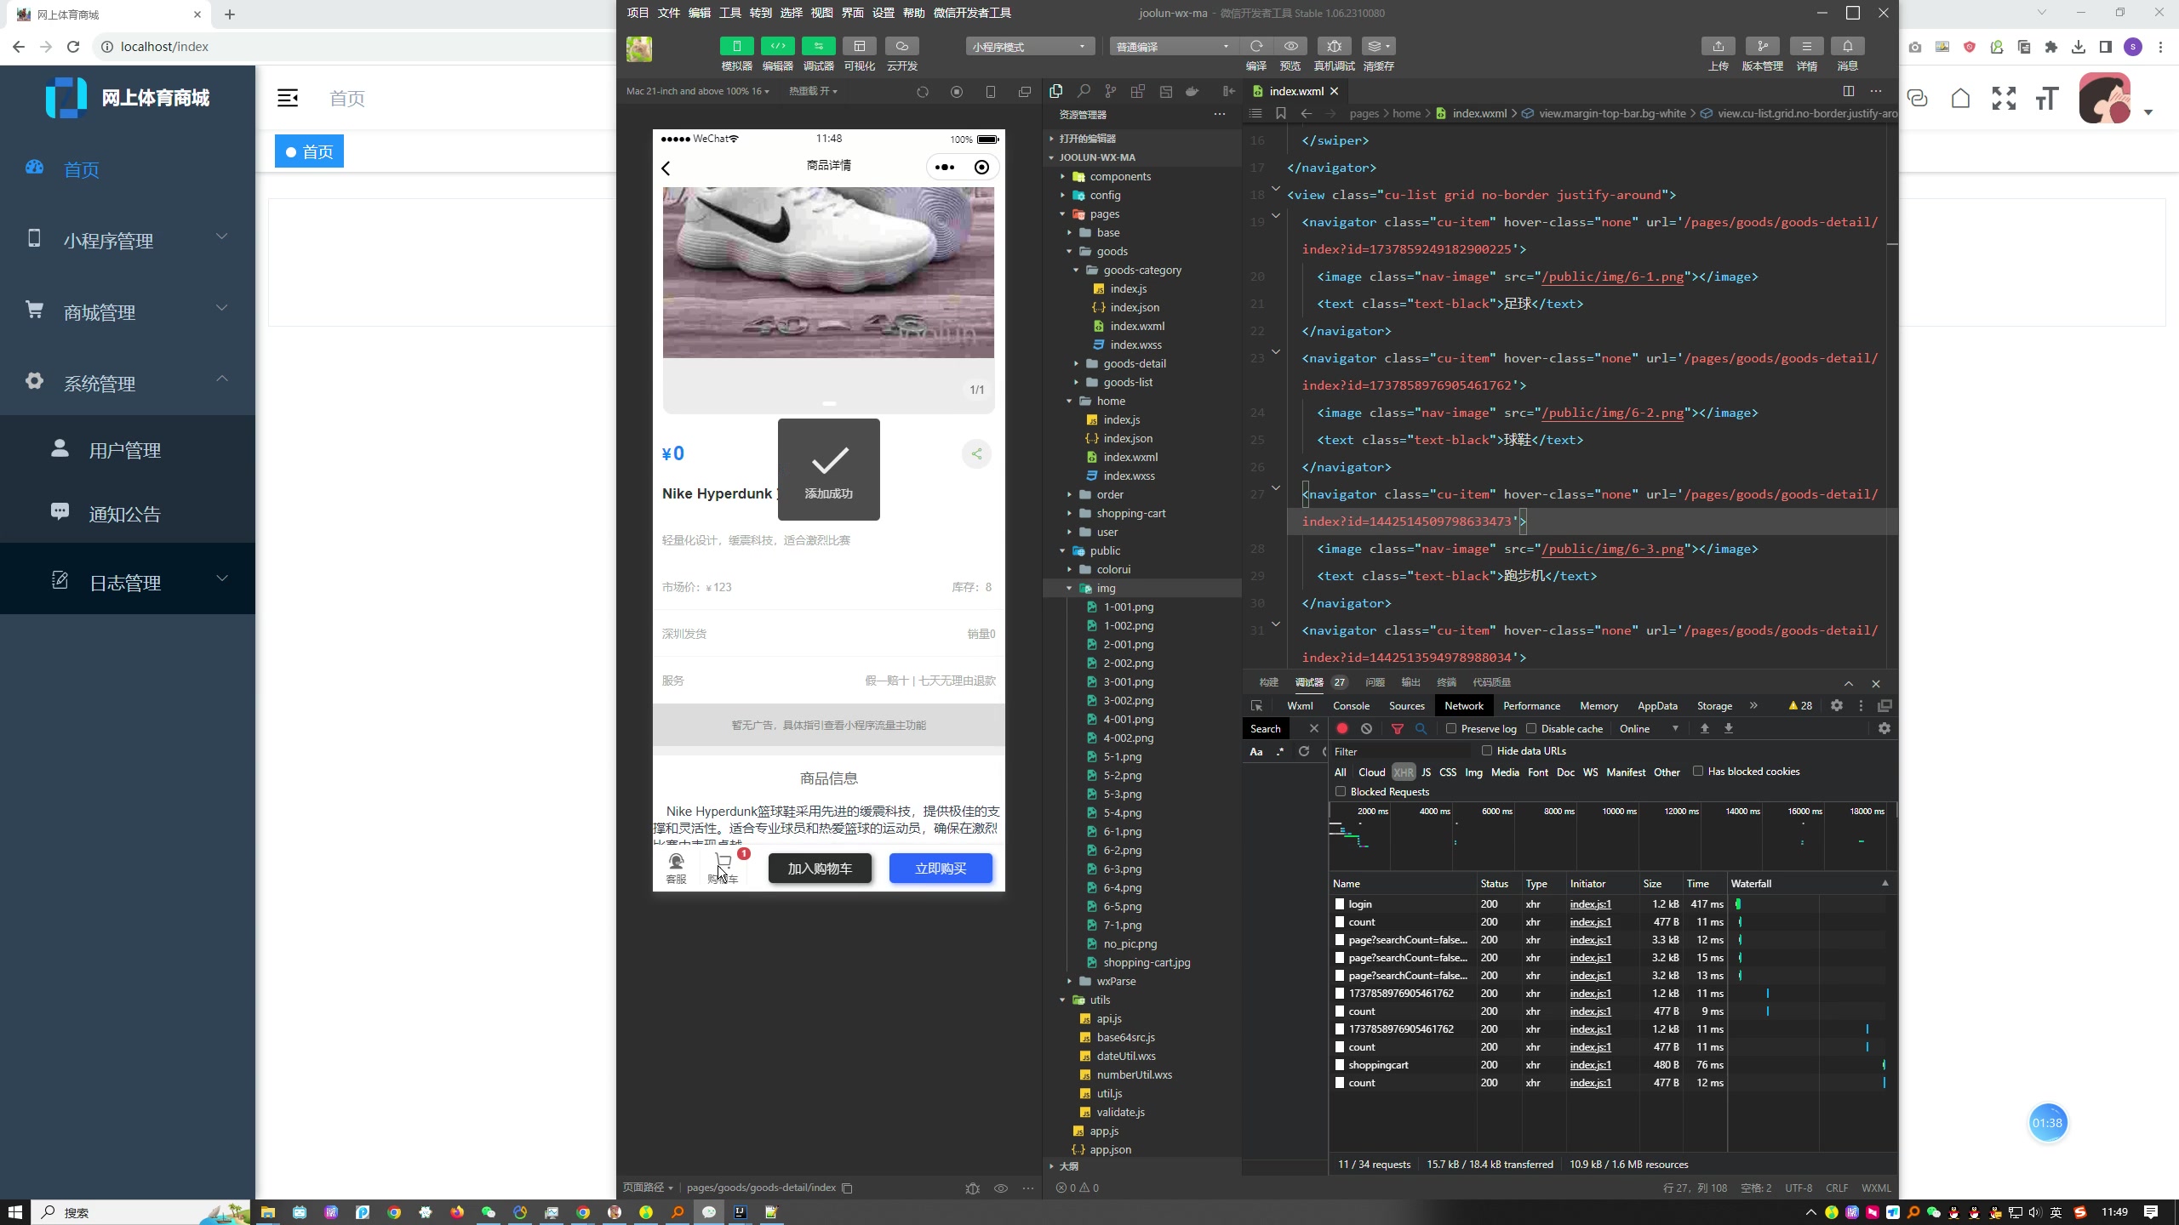This screenshot has height=1225, width=2179.
Task: Switch to the Sources tab
Action: [1406, 705]
